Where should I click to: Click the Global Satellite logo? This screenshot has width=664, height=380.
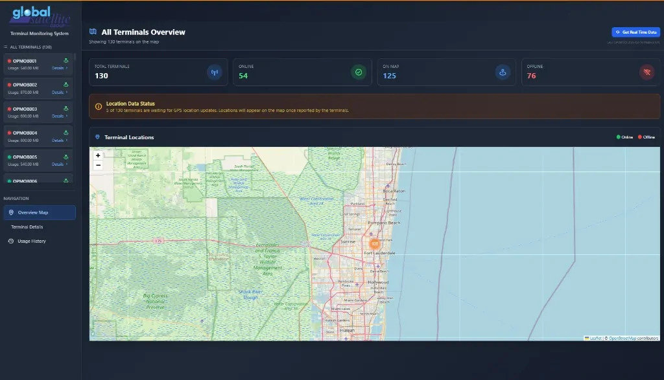(x=40, y=17)
